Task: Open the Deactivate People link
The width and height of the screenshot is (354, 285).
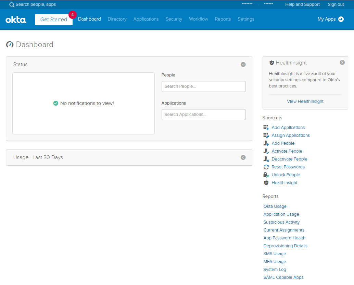Action: click(x=289, y=159)
